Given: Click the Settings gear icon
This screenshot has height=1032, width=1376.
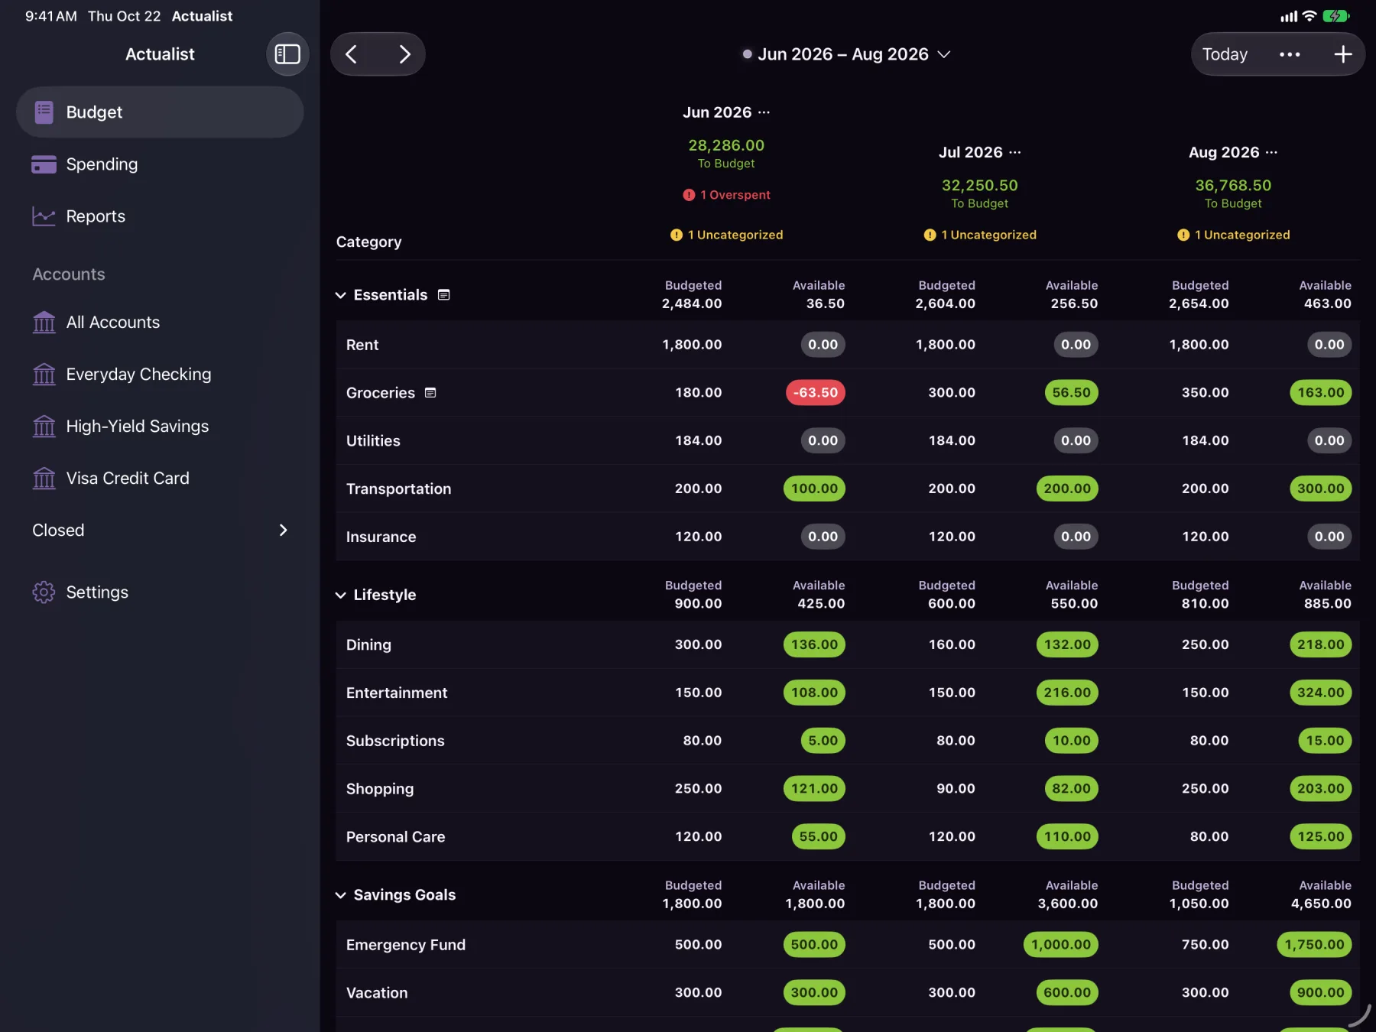Looking at the screenshot, I should point(44,592).
